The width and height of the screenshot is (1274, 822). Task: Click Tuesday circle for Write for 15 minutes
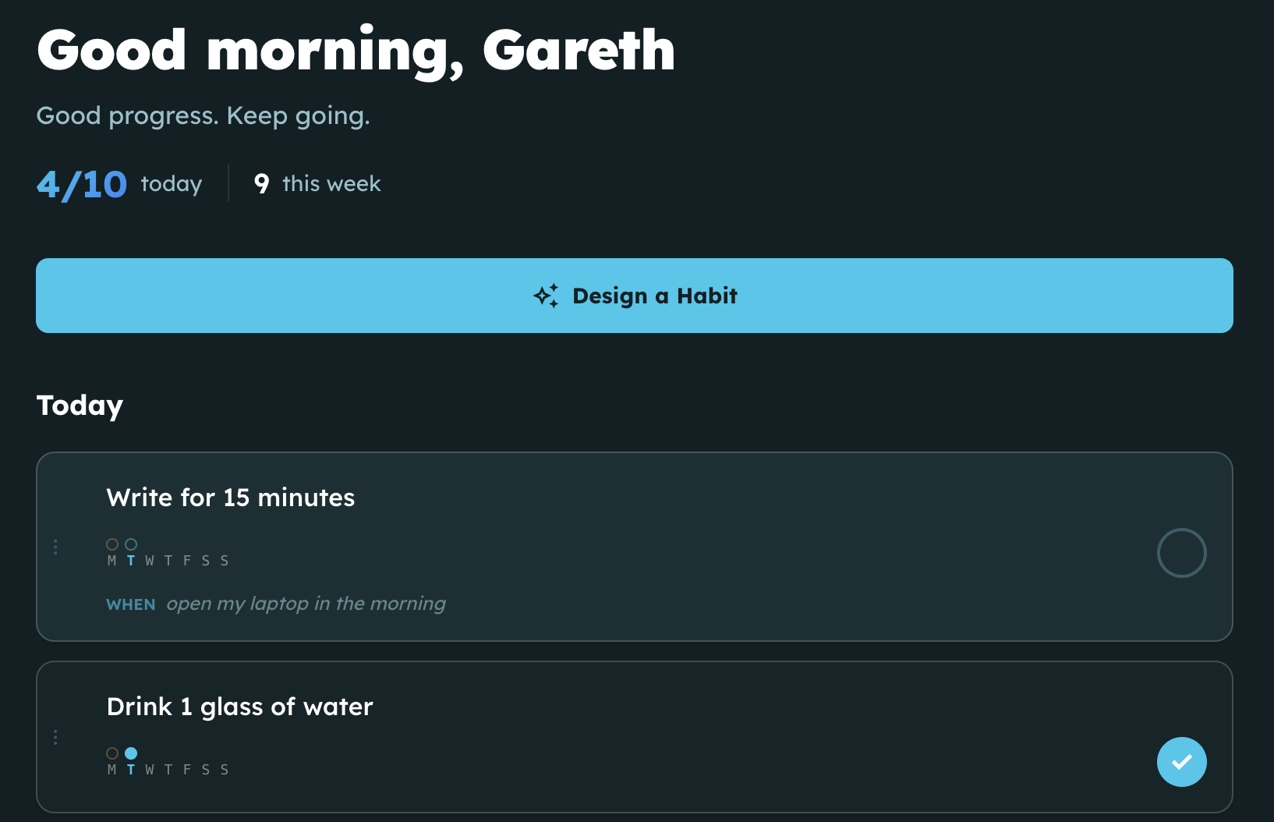point(131,544)
